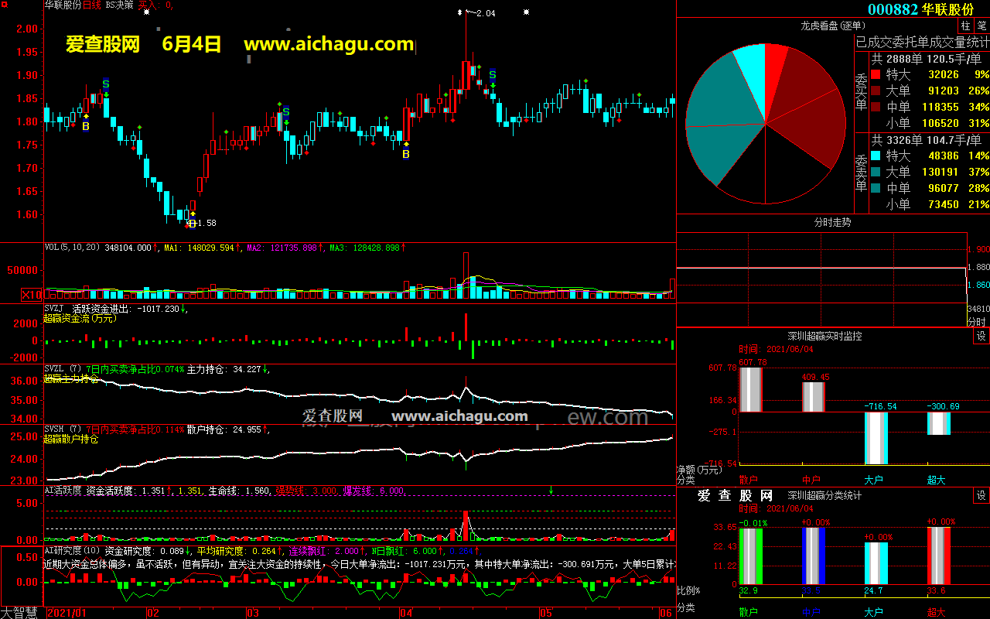The height and width of the screenshot is (619, 990).
Task: Click the S sell signal in March
Action: coord(285,112)
